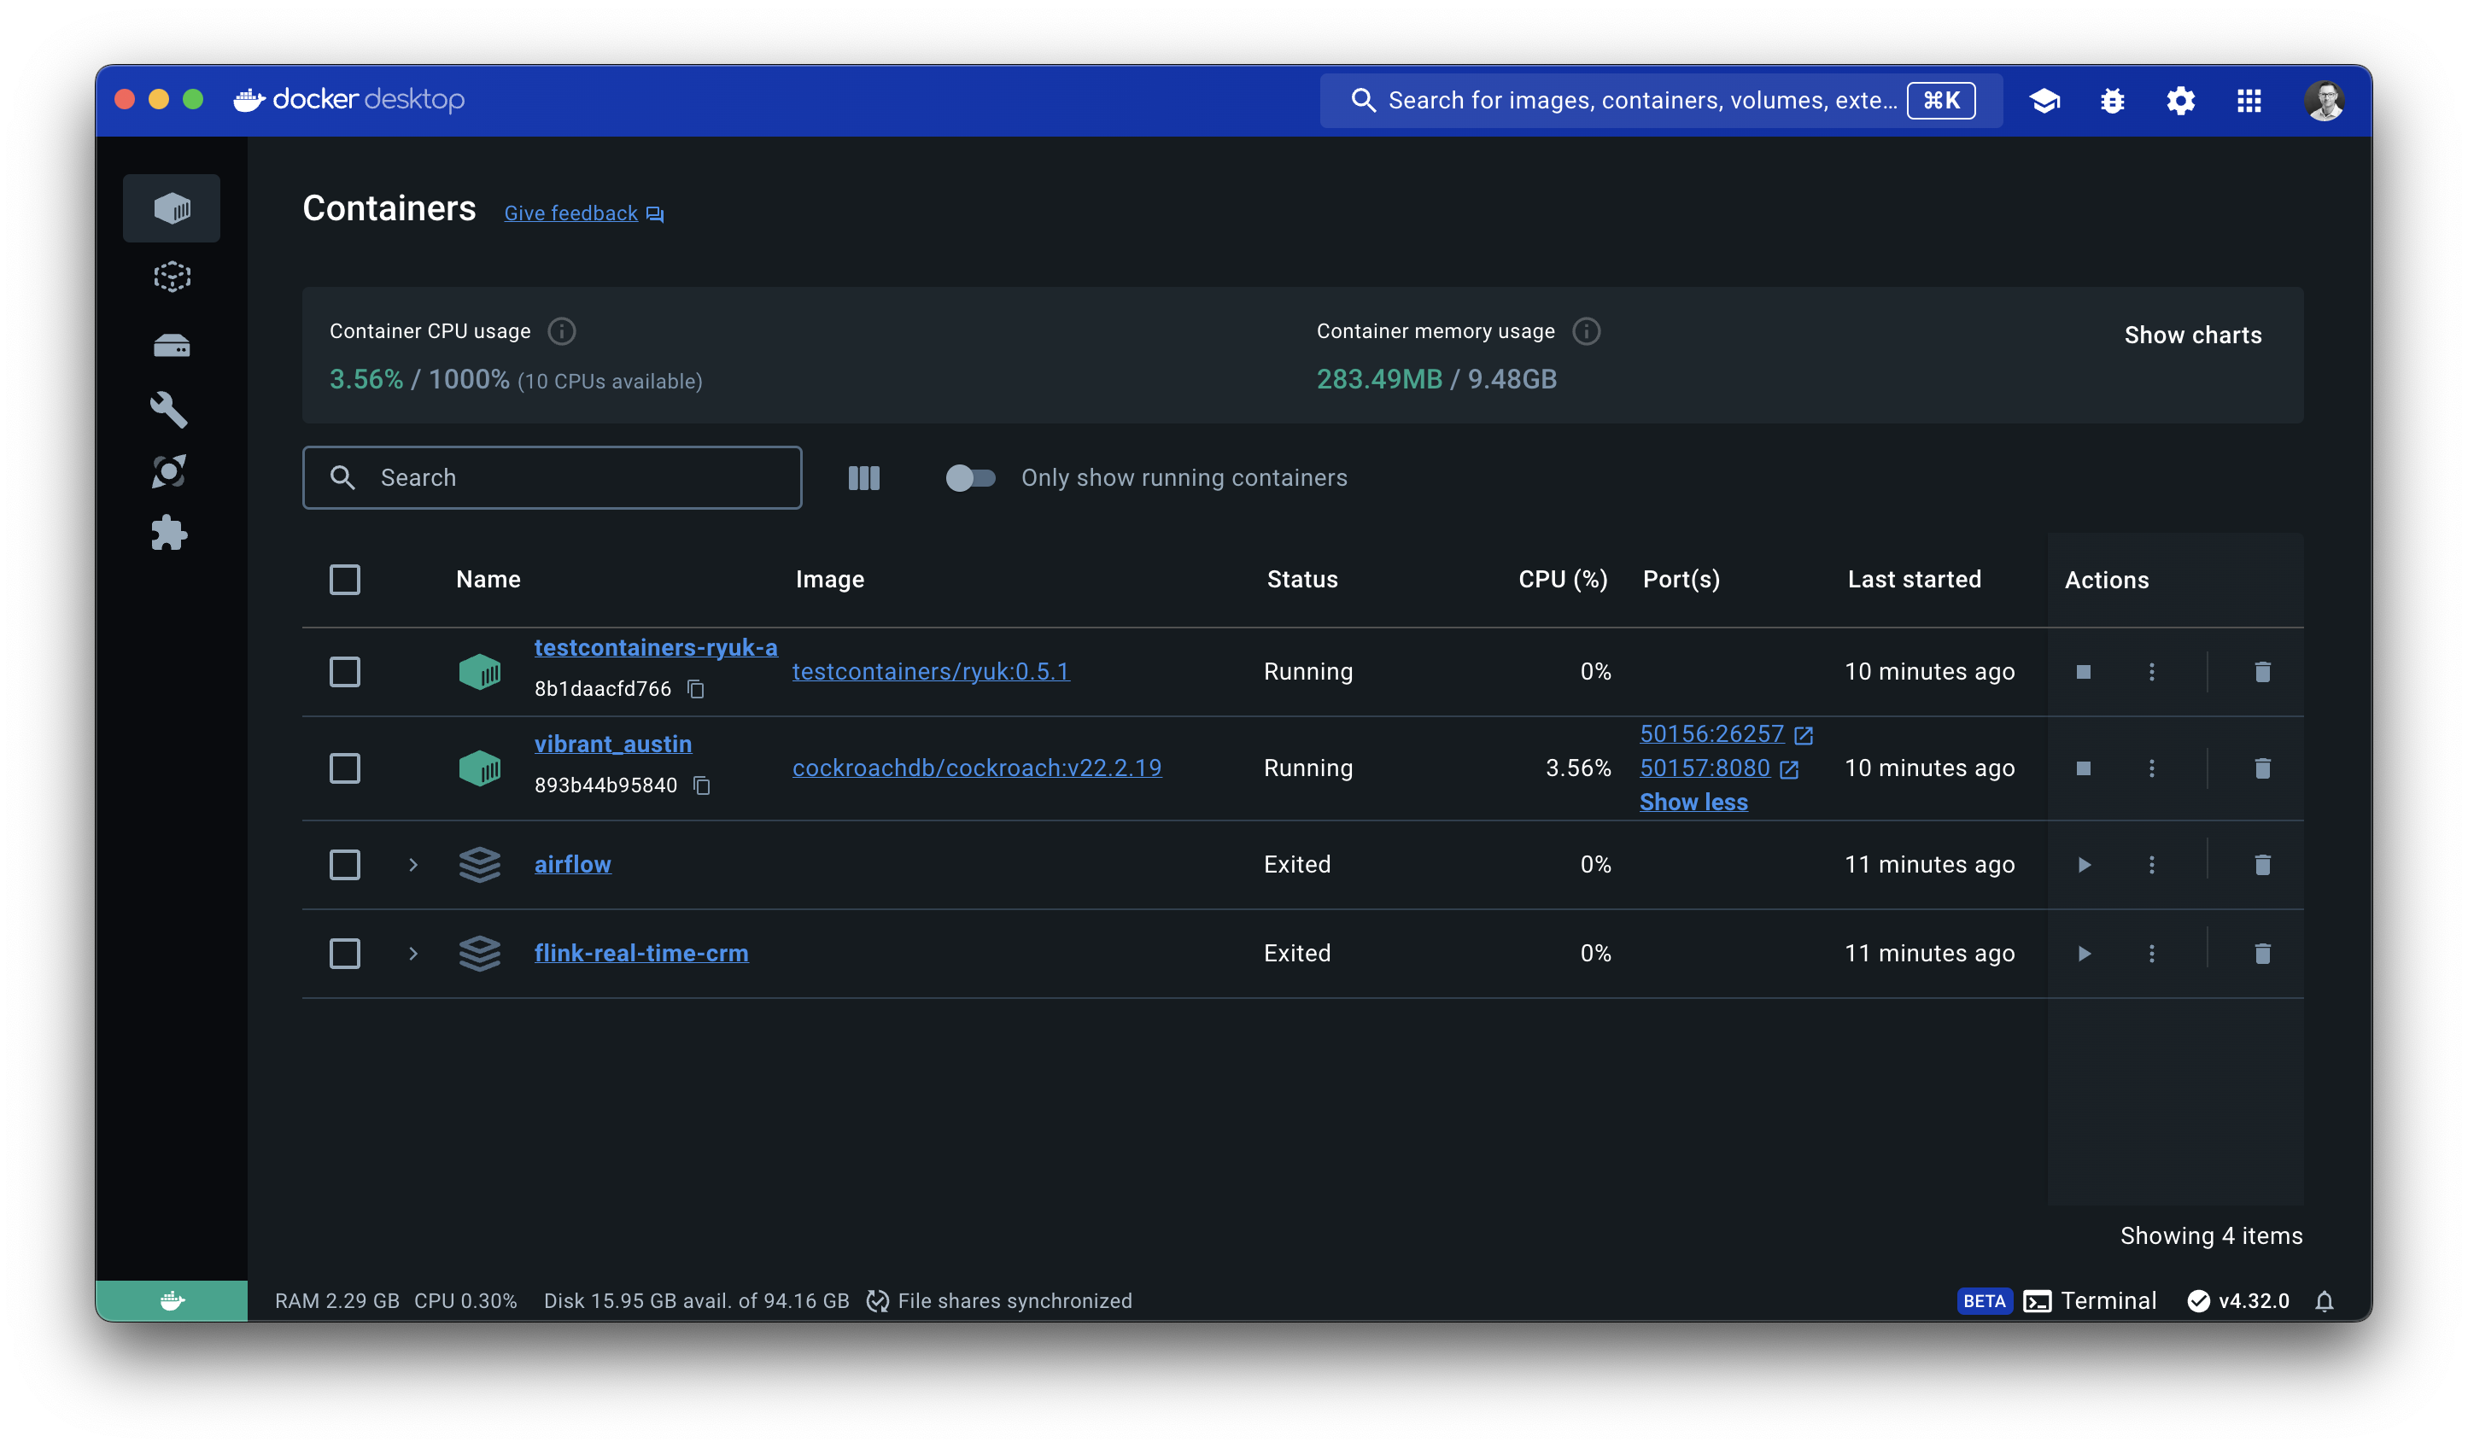Click the Volumes panel icon in sidebar
The image size is (2468, 1448).
[x=171, y=342]
